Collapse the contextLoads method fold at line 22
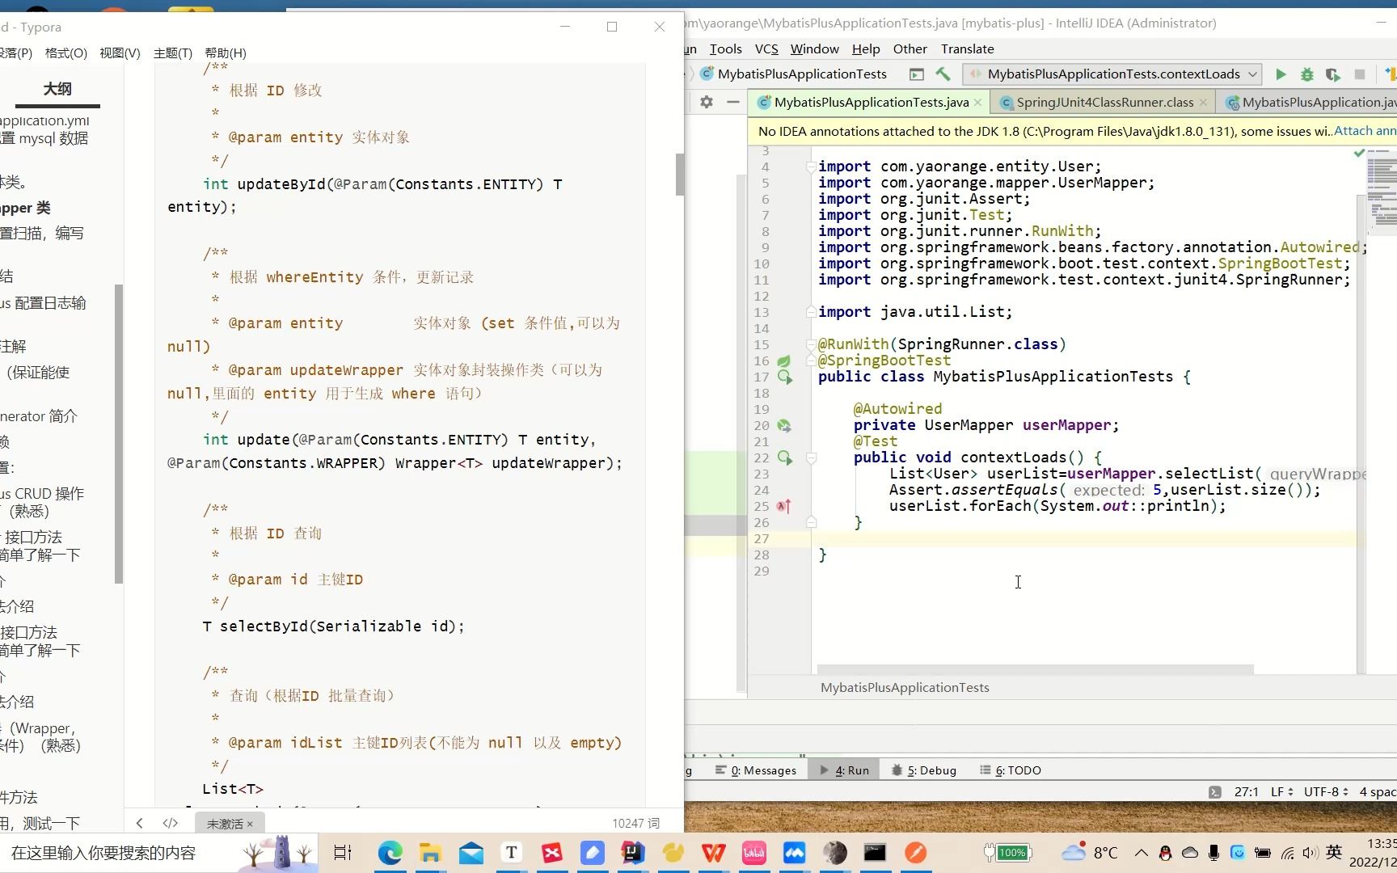This screenshot has height=873, width=1397. [811, 458]
